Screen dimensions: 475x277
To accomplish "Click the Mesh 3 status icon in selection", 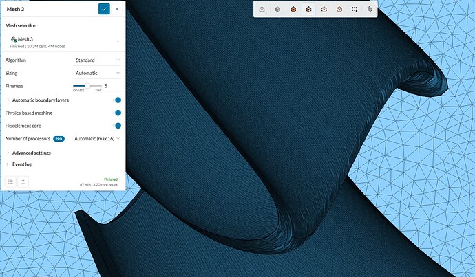I will tap(14, 39).
